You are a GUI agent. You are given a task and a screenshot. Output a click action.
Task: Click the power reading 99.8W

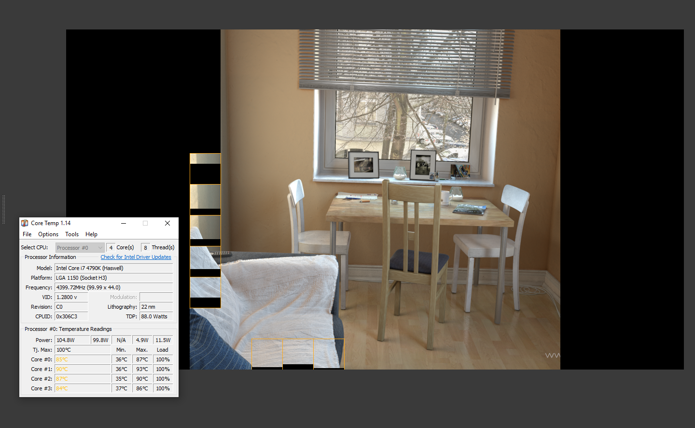coord(101,340)
